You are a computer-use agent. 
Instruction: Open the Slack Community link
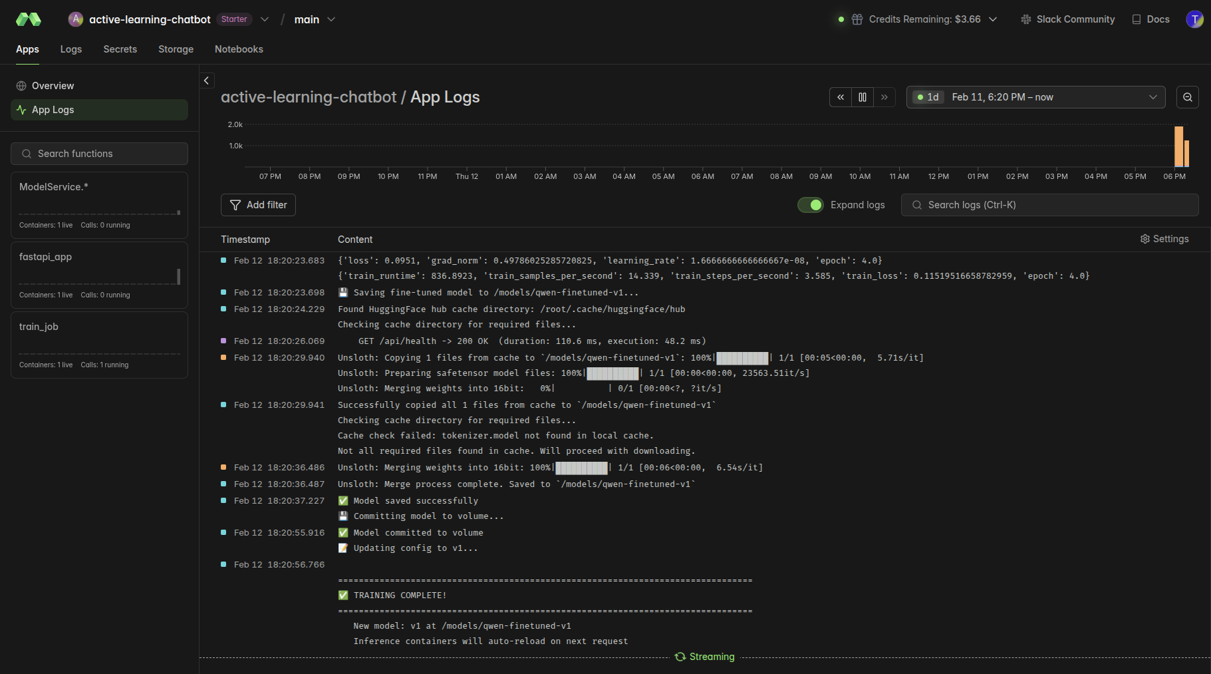[1067, 19]
